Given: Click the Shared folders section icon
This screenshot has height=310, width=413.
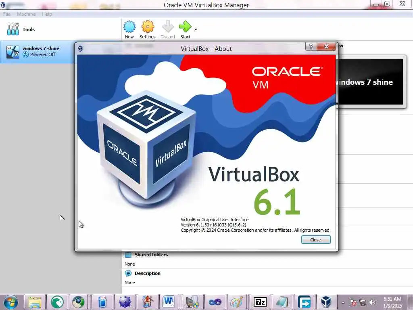Looking at the screenshot, I should coord(128,255).
